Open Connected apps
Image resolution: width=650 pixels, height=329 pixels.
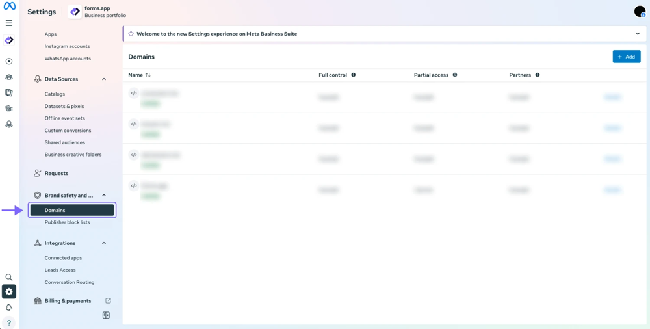(64, 258)
